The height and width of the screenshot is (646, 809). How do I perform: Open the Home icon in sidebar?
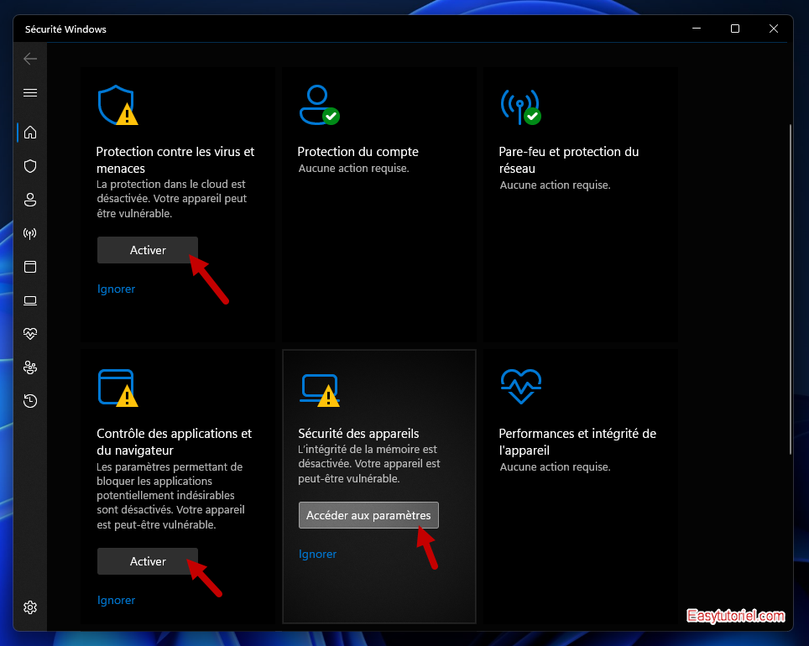[x=30, y=133]
